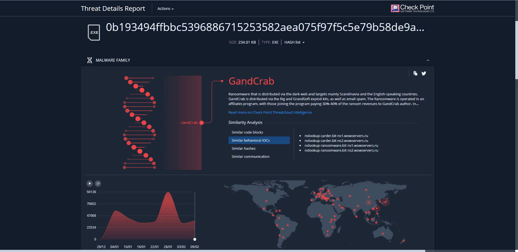Viewport: 518px width, 252px height.
Task: Click the Check Point logo
Action: (x=413, y=8)
